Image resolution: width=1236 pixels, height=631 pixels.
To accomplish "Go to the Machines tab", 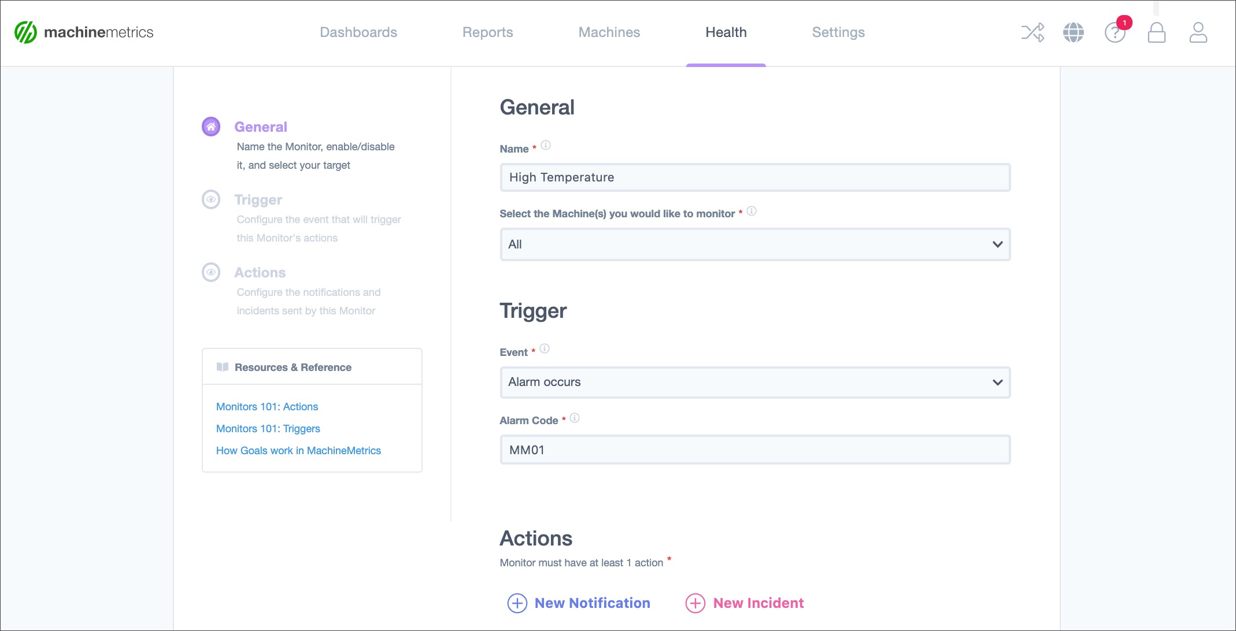I will pos(609,32).
